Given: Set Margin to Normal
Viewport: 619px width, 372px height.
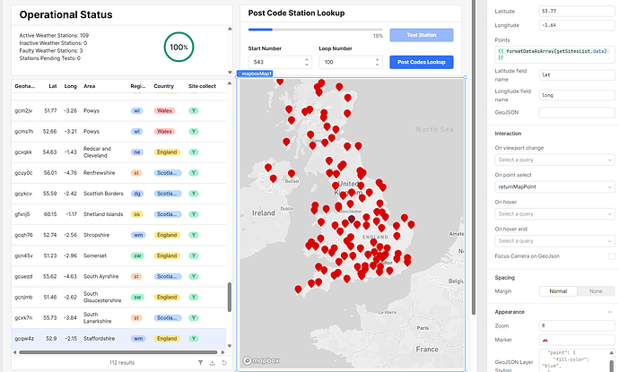Looking at the screenshot, I should (556, 291).
